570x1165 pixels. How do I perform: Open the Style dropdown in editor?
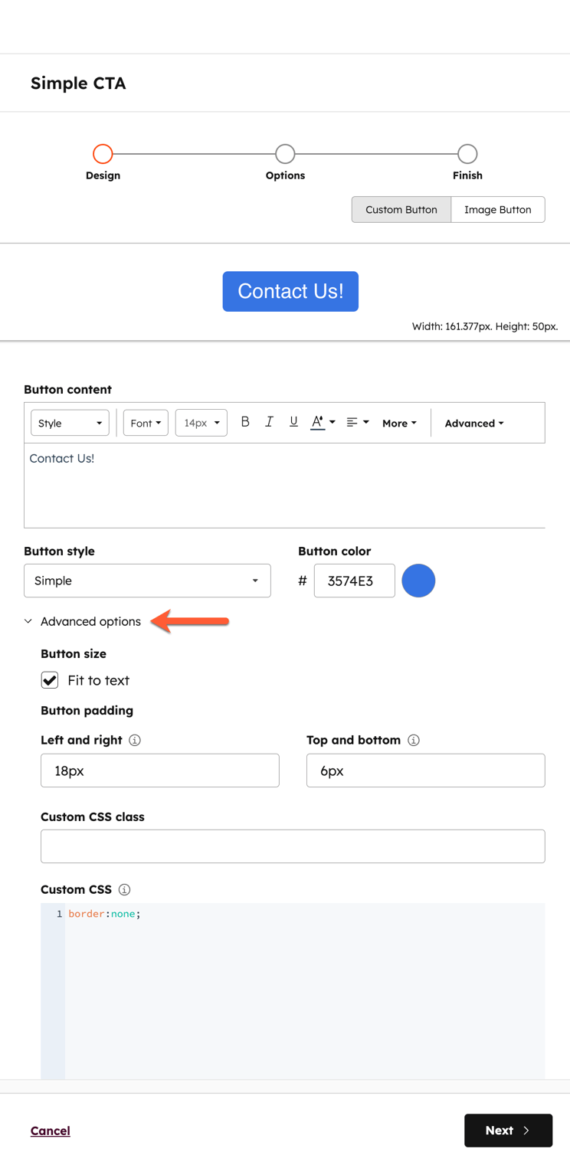tap(70, 423)
